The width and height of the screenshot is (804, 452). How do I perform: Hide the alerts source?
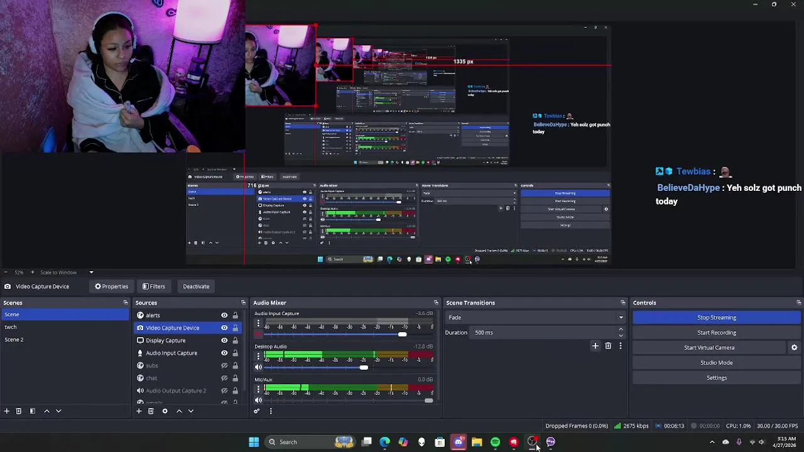click(224, 315)
